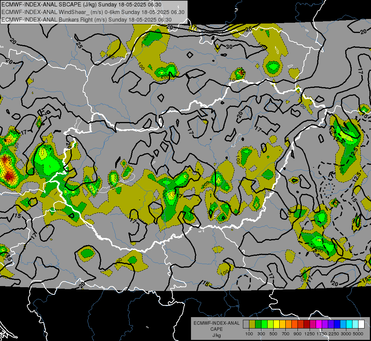Select the cyan legend swatch
This screenshot has height=341, width=371.
[349, 324]
